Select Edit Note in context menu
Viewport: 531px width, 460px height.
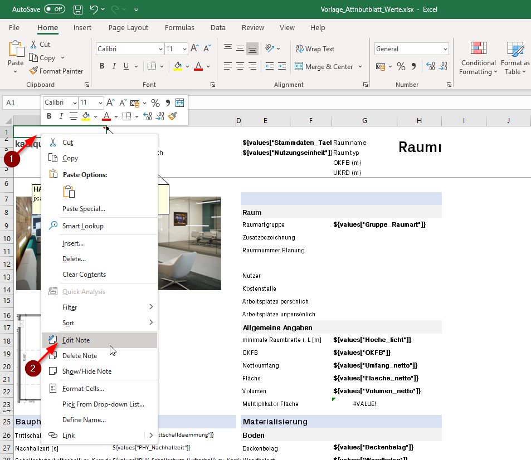[x=99, y=340]
